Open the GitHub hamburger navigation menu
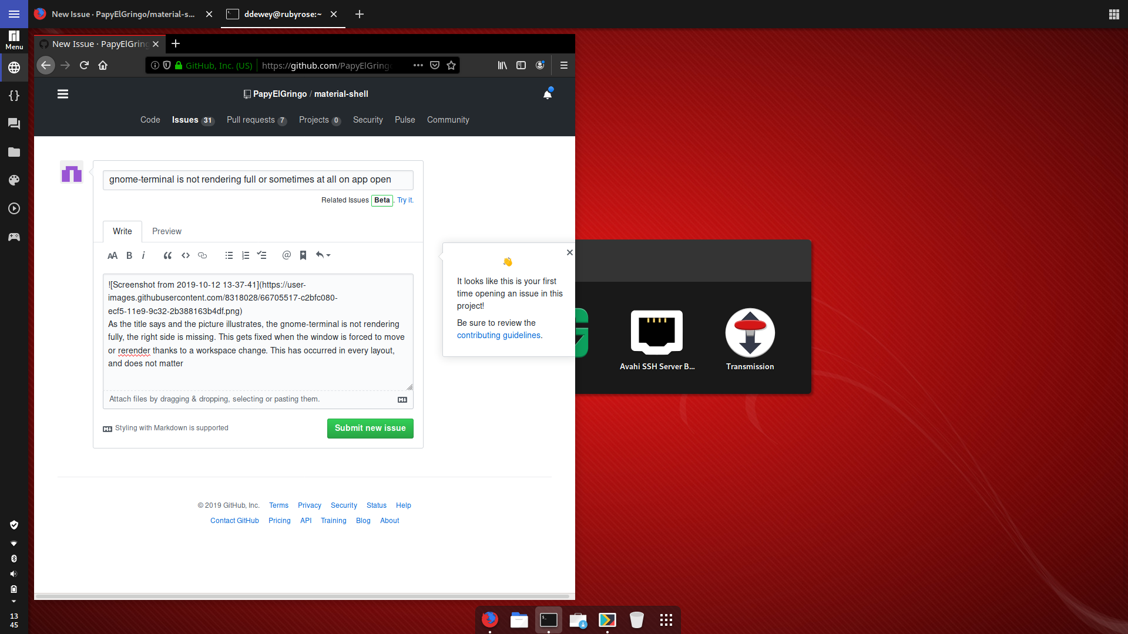Viewport: 1128px width, 634px height. 63,94
